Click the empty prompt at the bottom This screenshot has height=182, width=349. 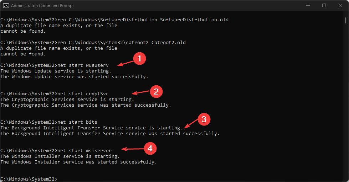[x=29, y=179]
